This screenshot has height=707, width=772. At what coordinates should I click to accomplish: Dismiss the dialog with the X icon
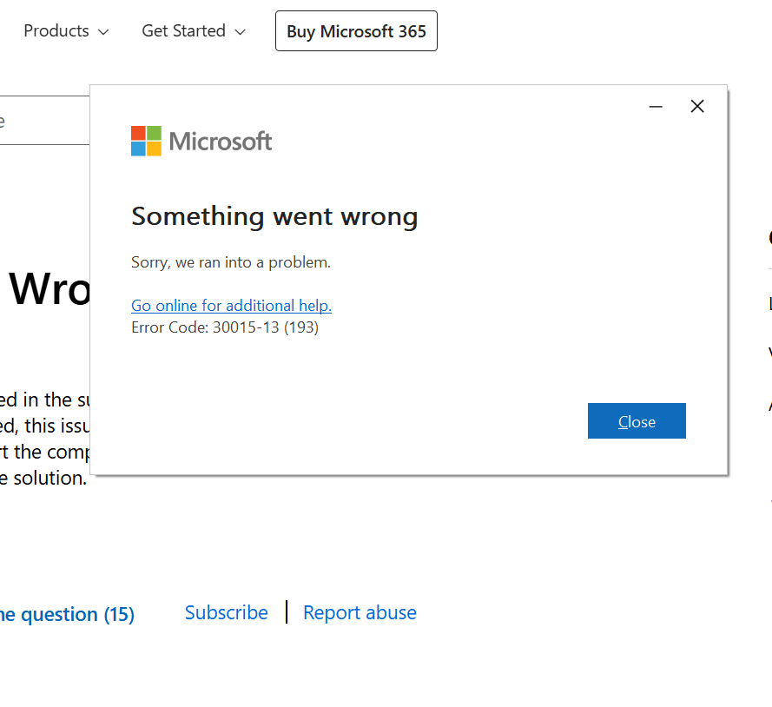point(697,107)
